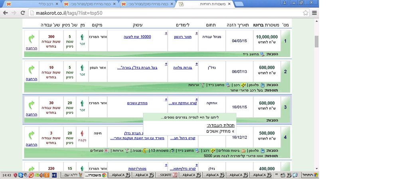Screen dimensions: 399x179
Task: Click the vertical scrollbar thumb
Action: click(x=316, y=42)
